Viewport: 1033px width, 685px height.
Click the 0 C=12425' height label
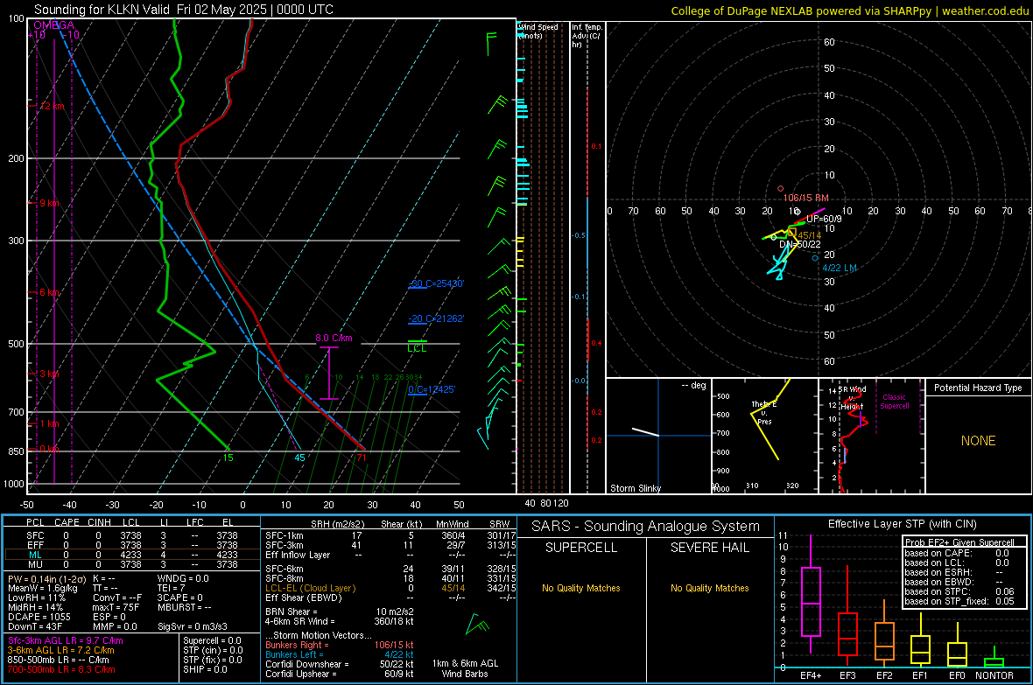pyautogui.click(x=432, y=389)
